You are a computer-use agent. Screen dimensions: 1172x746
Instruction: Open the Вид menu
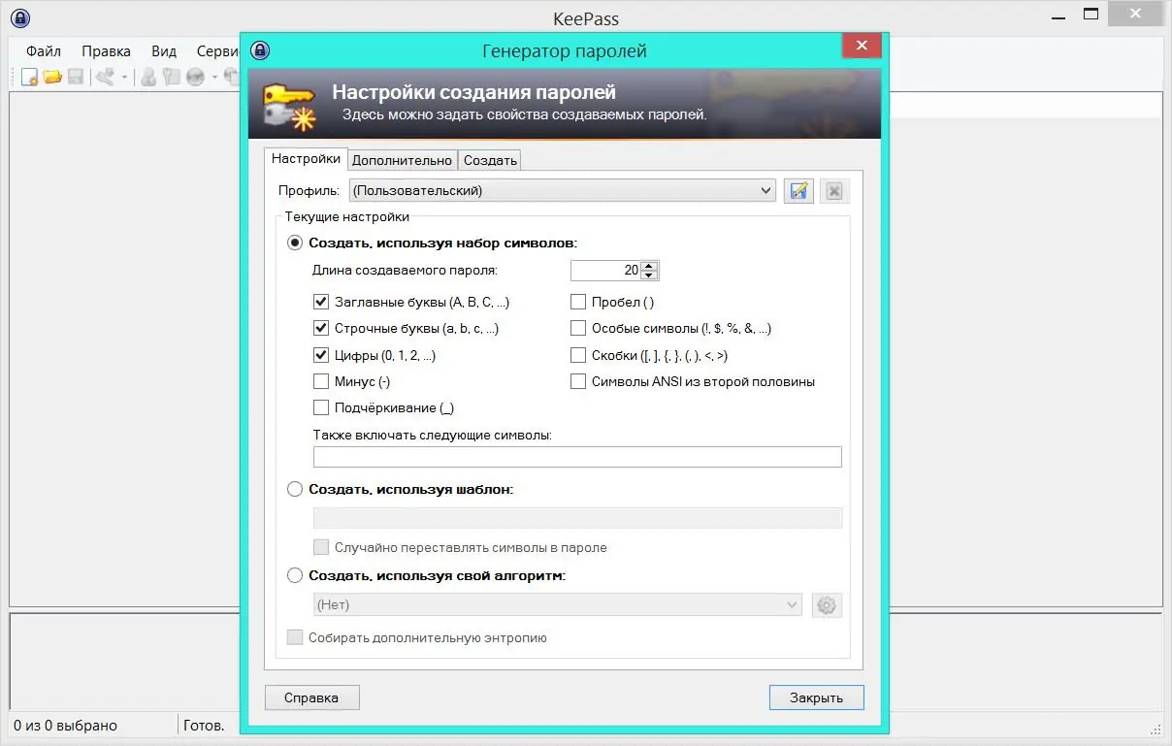(164, 51)
